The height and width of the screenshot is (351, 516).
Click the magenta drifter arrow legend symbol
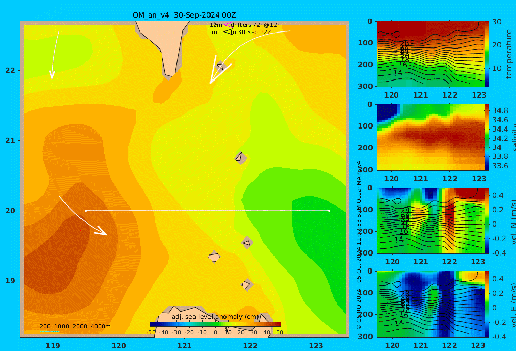click(228, 25)
